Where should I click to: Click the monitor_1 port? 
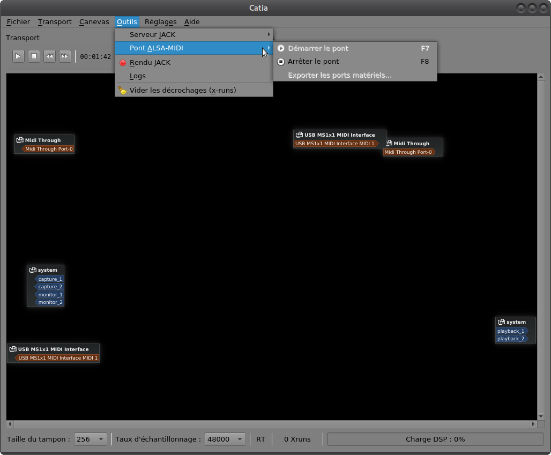[x=49, y=294]
